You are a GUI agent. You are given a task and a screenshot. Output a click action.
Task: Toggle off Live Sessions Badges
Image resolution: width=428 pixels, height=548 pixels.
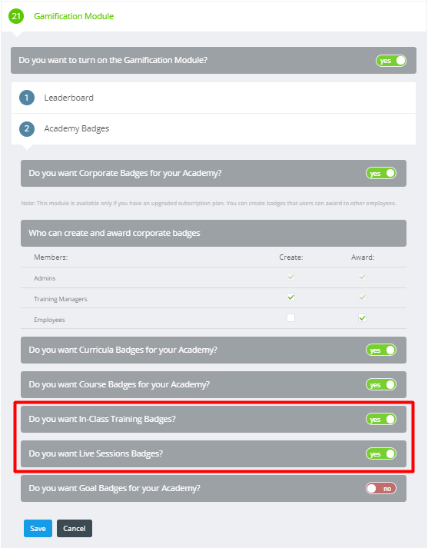pyautogui.click(x=381, y=453)
